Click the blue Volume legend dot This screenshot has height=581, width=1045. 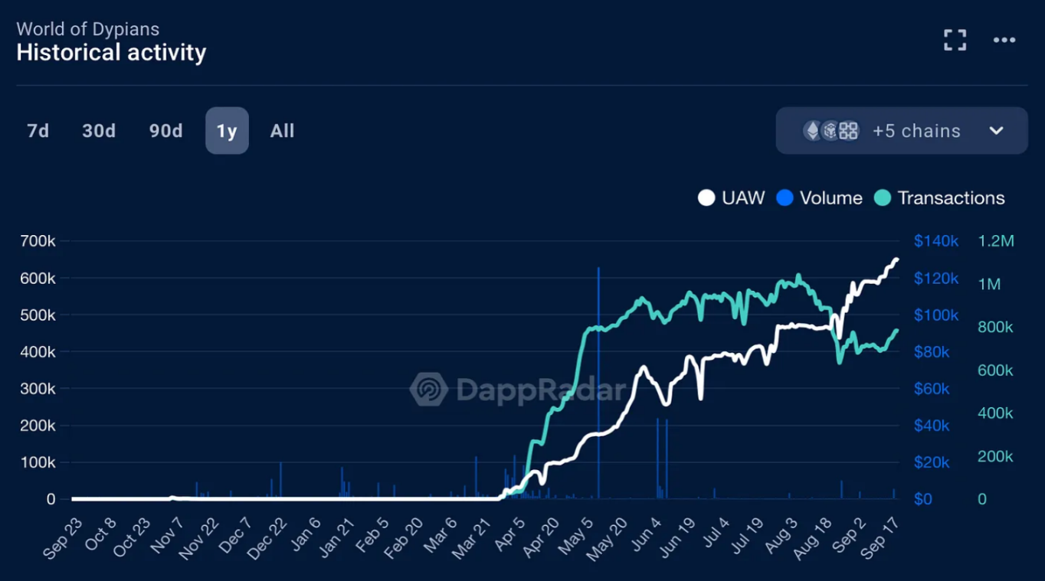coord(785,198)
